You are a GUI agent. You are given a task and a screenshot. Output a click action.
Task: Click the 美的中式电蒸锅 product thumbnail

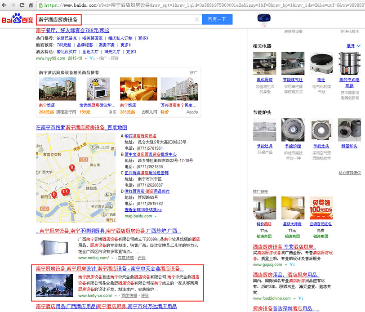tap(349, 63)
